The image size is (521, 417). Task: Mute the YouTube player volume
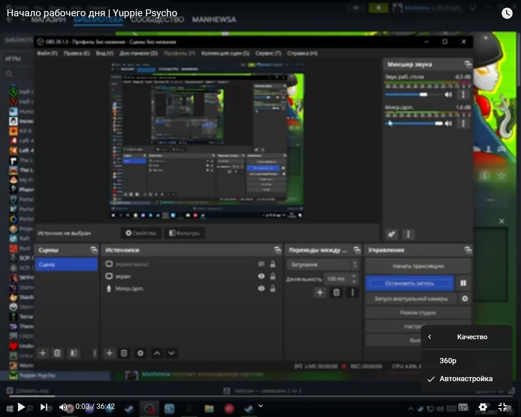(x=63, y=407)
